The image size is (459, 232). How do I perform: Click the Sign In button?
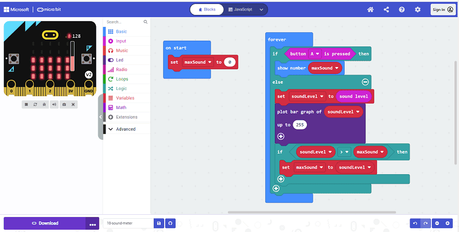[443, 10]
